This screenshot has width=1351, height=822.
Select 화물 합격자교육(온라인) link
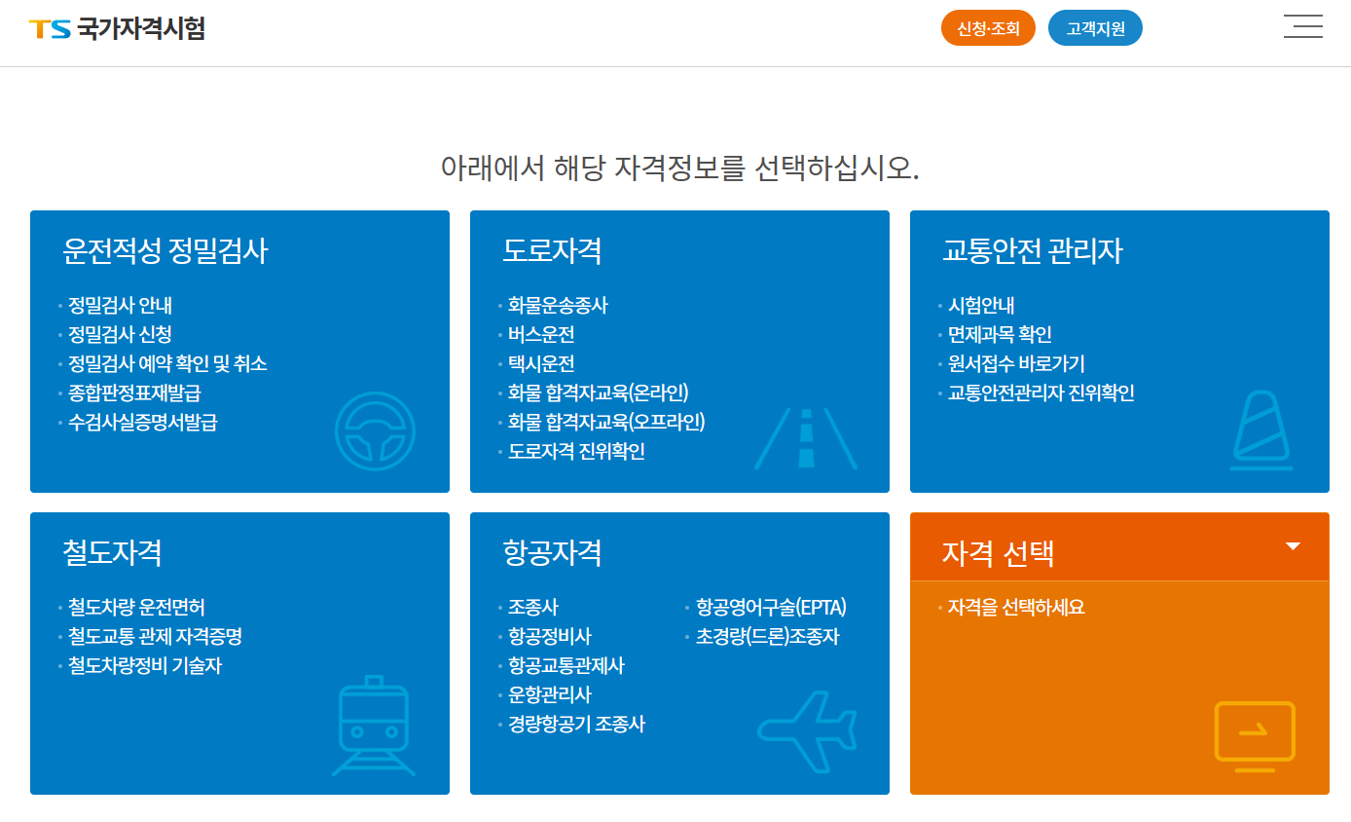(599, 393)
